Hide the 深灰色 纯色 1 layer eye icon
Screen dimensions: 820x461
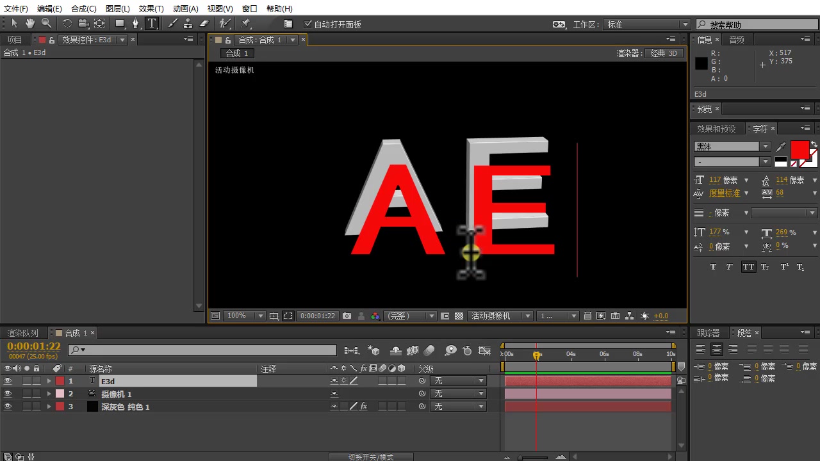pyautogui.click(x=8, y=407)
